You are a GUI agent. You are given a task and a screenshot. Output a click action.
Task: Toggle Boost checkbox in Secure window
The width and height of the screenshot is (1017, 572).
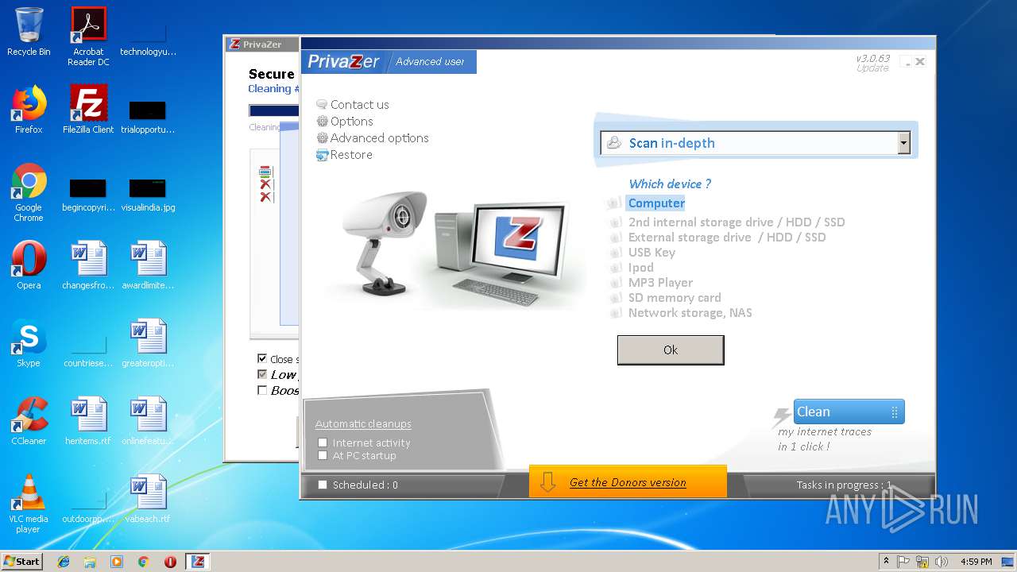coord(262,390)
